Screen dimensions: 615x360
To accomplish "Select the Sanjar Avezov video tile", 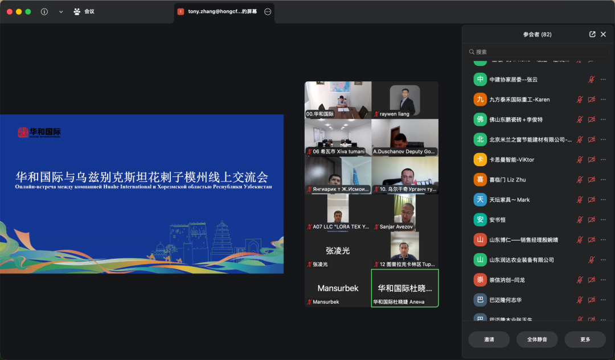I will coord(405,213).
